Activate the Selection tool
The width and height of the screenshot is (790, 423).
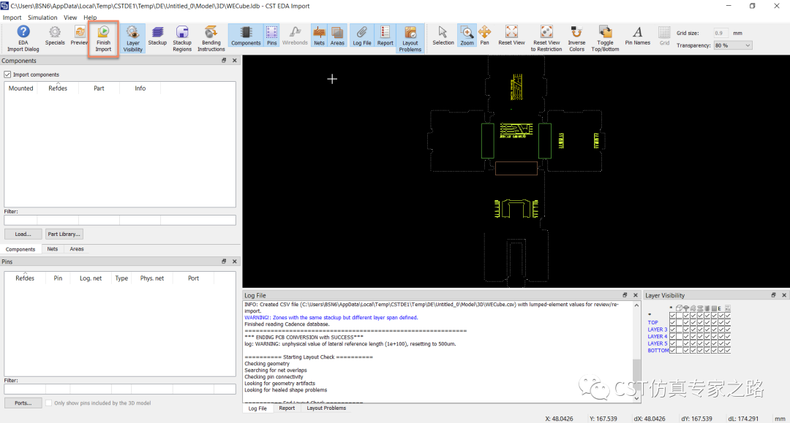[x=443, y=37]
